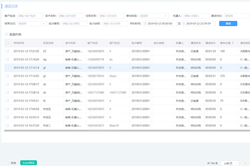The width and height of the screenshot is (250, 166).
Task: Click the blue 搜索 search button
Action: [x=228, y=24]
